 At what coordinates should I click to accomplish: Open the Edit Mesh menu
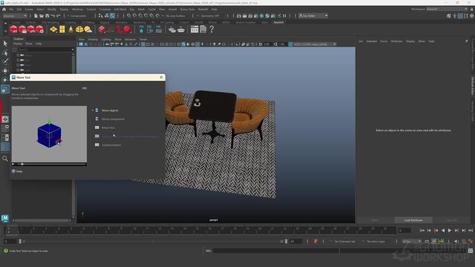(x=120, y=9)
